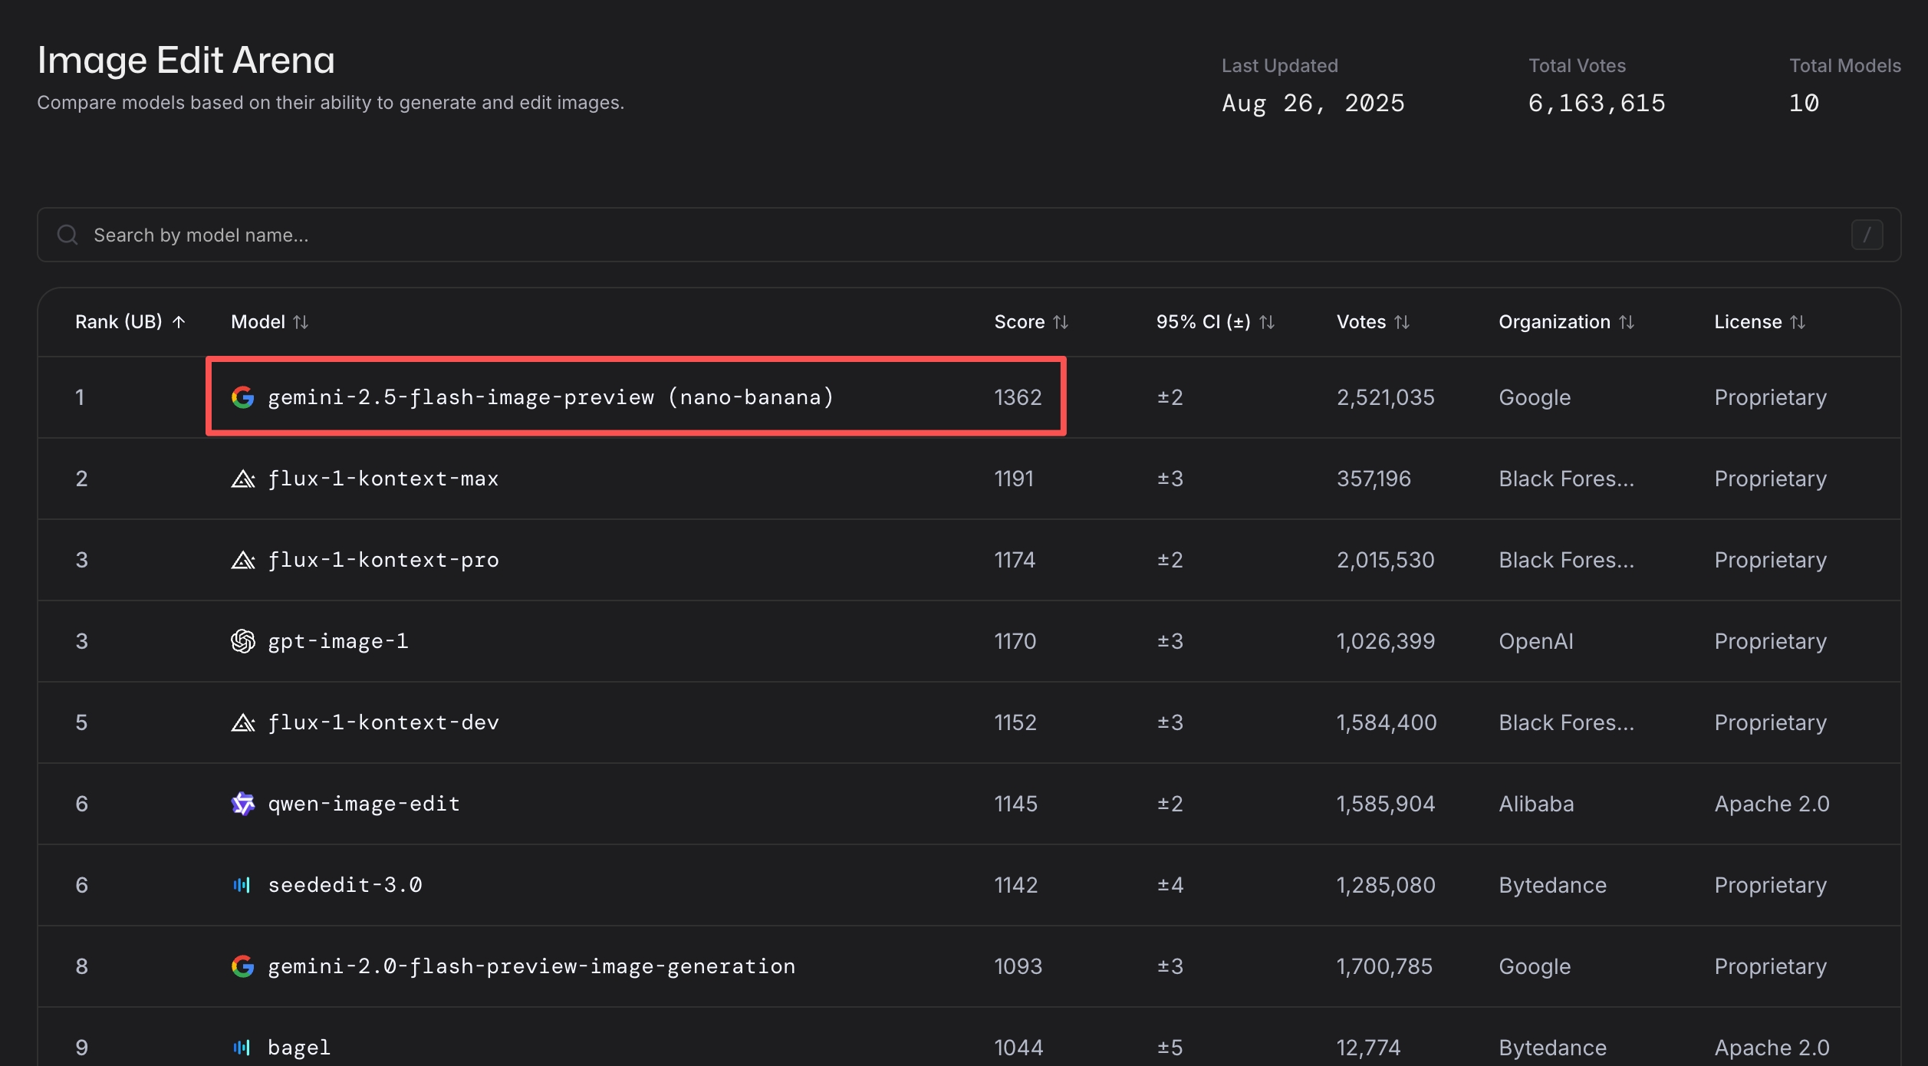Click the Bytedance icon beside bagel
Viewport: 1928px width, 1066px height.
coord(242,1048)
